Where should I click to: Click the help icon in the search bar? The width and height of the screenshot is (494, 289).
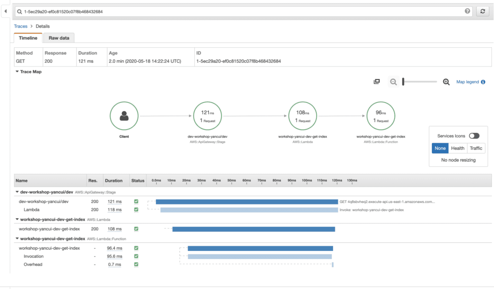[467, 11]
